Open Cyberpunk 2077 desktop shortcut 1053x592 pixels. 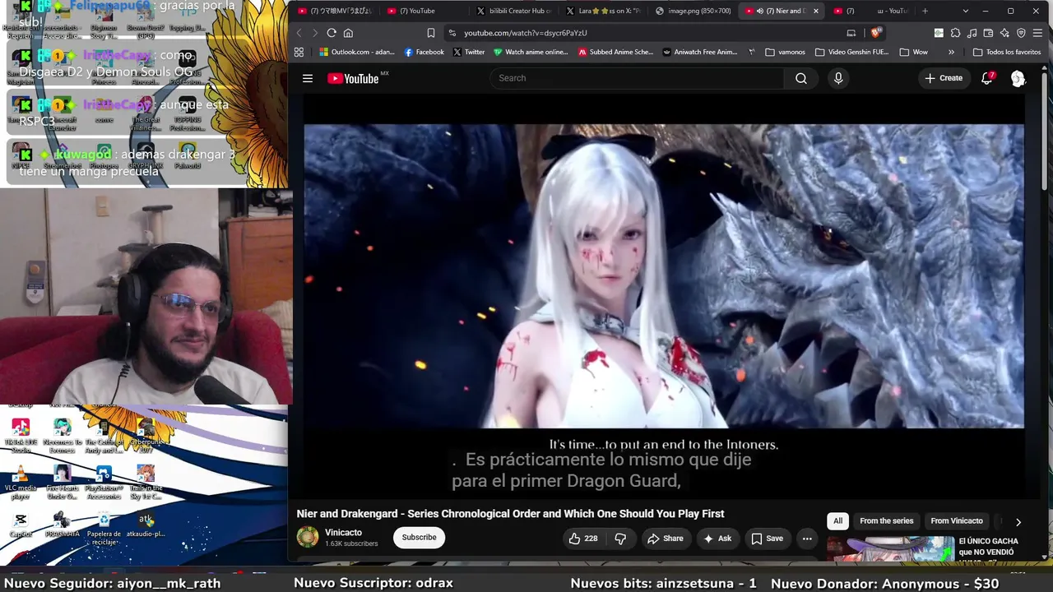pos(146,436)
